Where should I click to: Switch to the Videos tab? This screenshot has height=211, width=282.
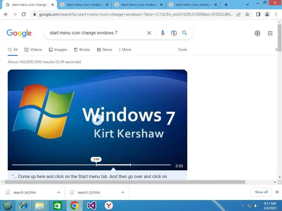(x=33, y=49)
